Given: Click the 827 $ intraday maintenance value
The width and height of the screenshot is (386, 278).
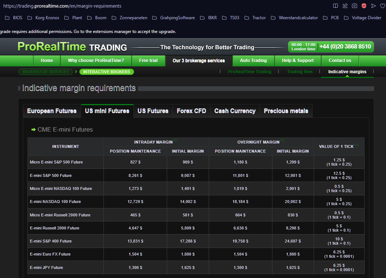Looking at the screenshot, I should click(x=135, y=162).
